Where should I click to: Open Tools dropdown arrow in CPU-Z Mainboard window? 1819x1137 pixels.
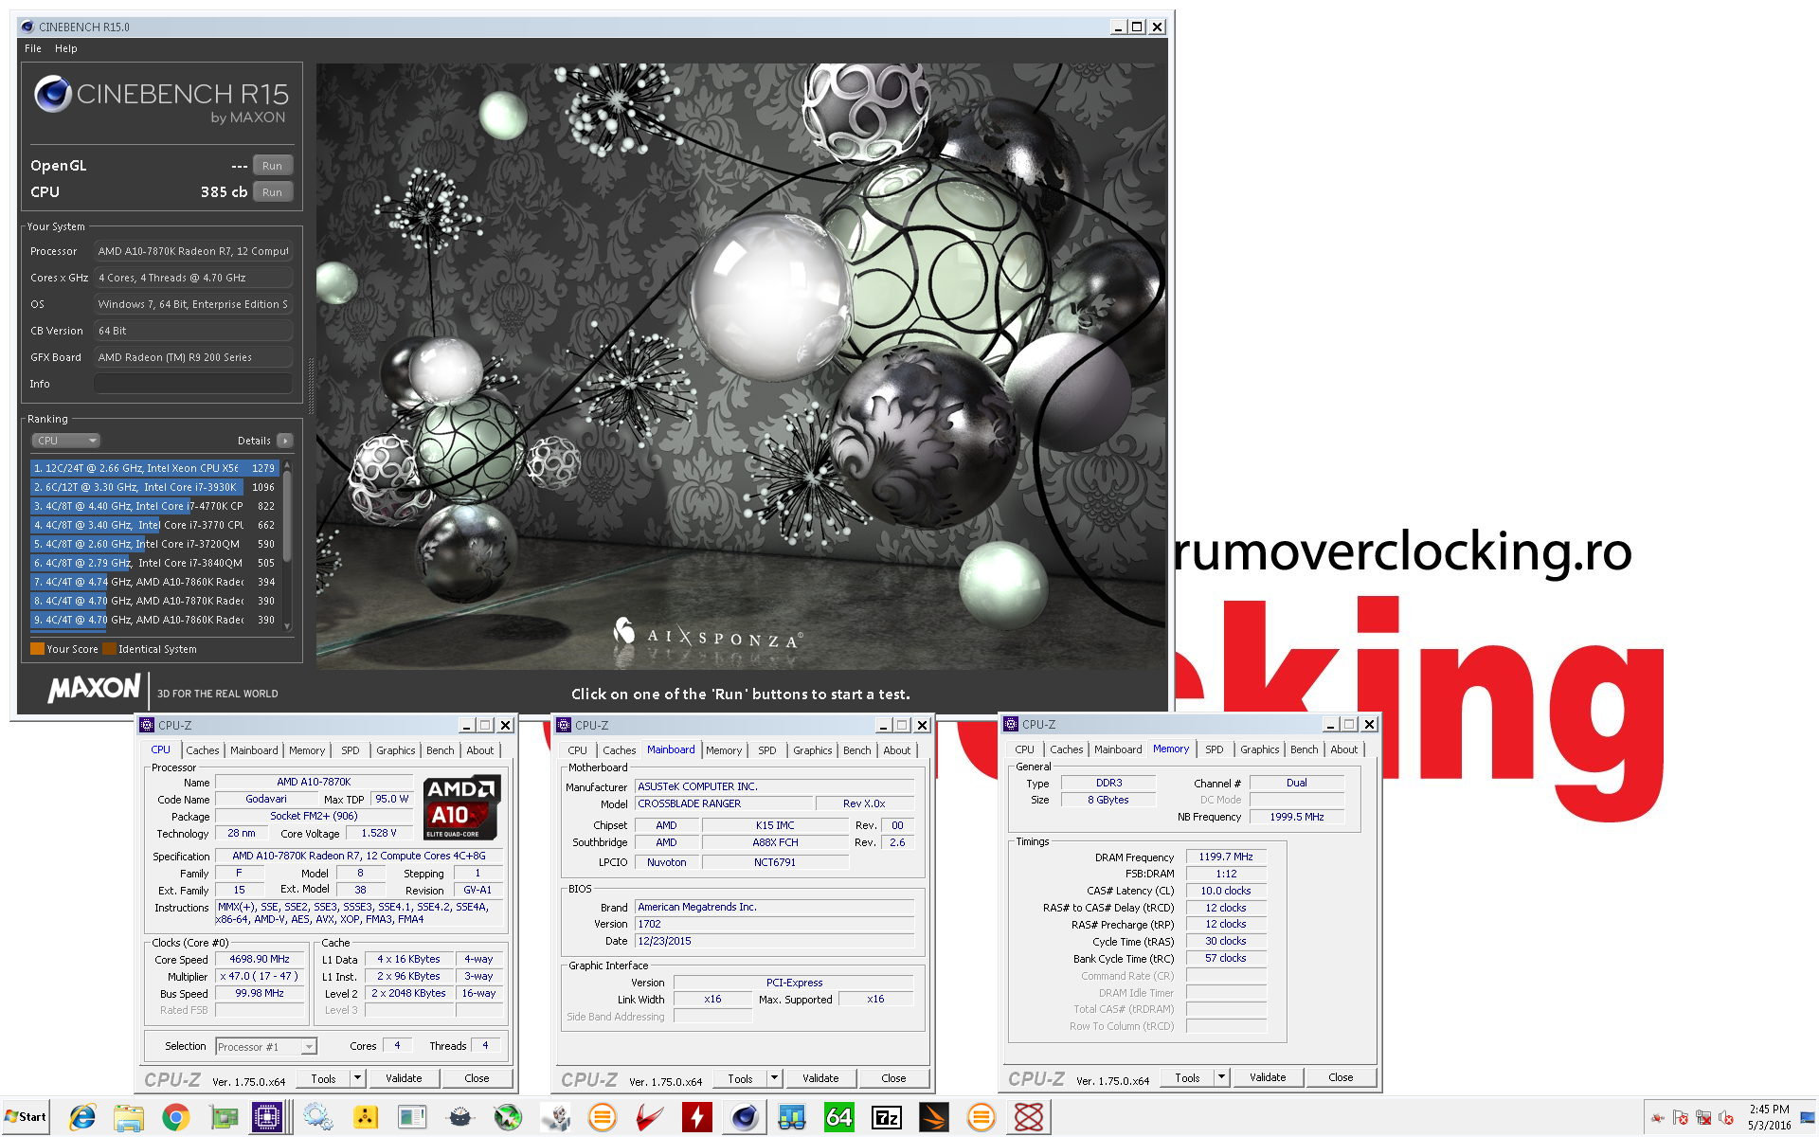(x=774, y=1078)
